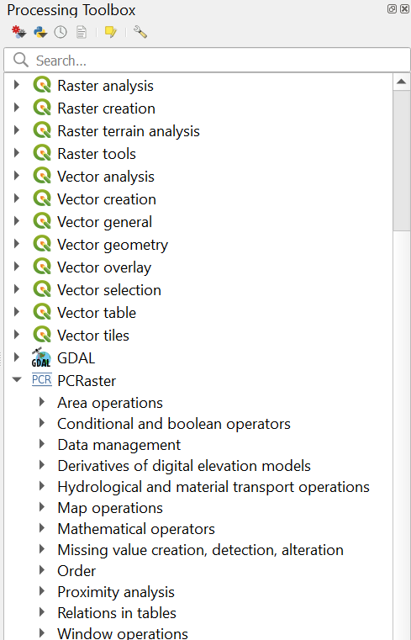Open the Models menu gear icon
This screenshot has width=411, height=640.
(18, 32)
